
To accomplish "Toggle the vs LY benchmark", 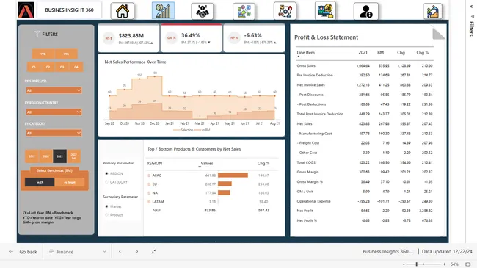I will click(x=40, y=182).
